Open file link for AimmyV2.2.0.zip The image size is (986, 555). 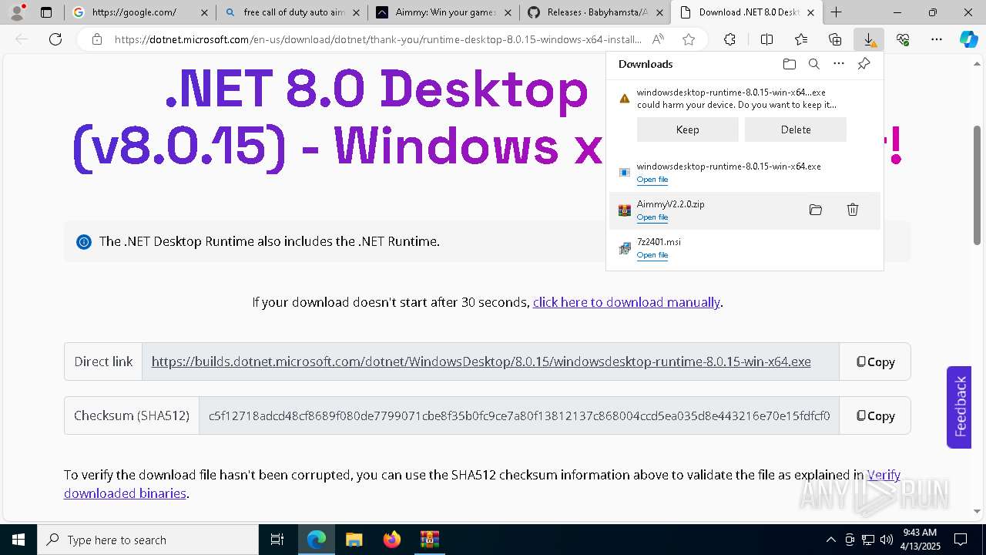click(x=652, y=217)
